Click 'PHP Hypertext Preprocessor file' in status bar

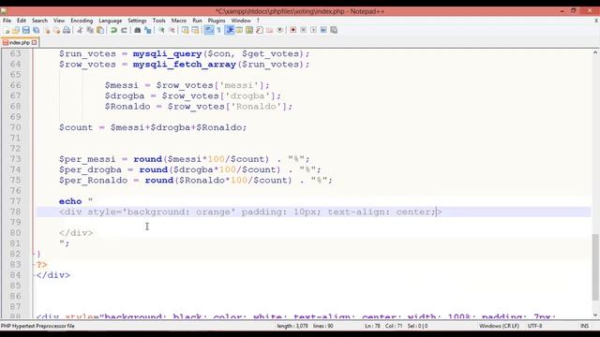pos(37,326)
